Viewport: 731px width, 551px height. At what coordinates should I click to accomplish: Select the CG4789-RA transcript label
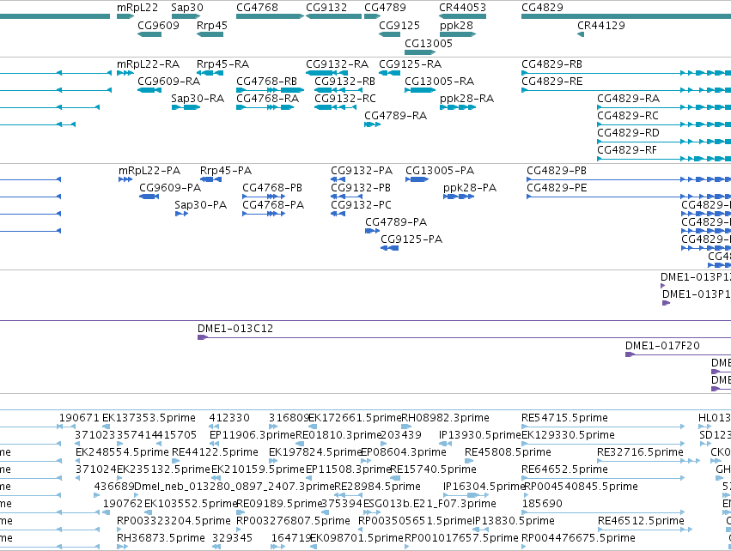pos(395,116)
